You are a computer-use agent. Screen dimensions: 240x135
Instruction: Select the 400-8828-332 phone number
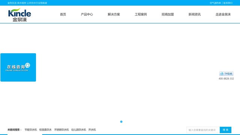pyautogui.click(x=226, y=78)
